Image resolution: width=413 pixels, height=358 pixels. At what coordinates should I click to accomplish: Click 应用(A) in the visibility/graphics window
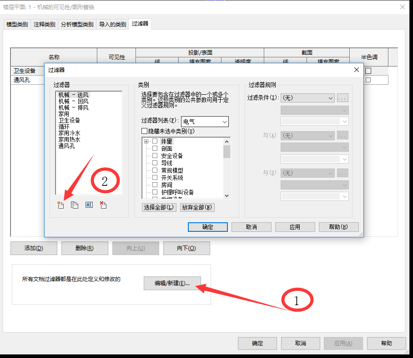click(x=343, y=343)
